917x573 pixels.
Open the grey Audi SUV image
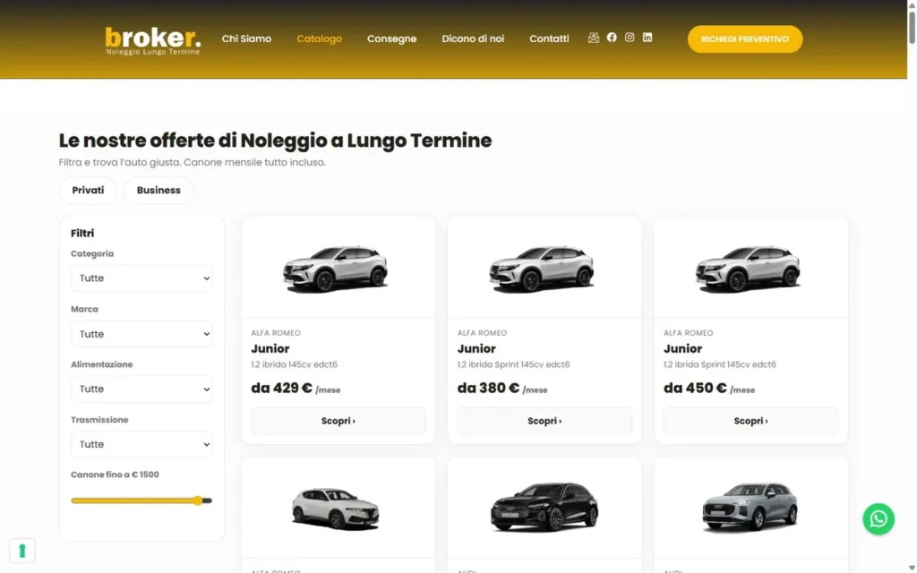(x=750, y=508)
